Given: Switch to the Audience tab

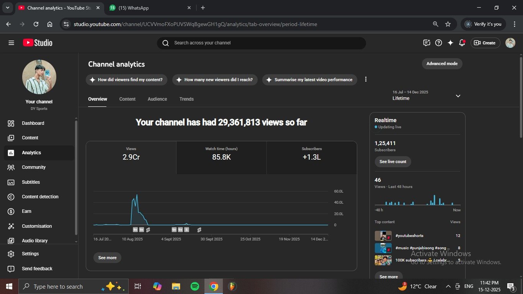Looking at the screenshot, I should pyautogui.click(x=157, y=99).
